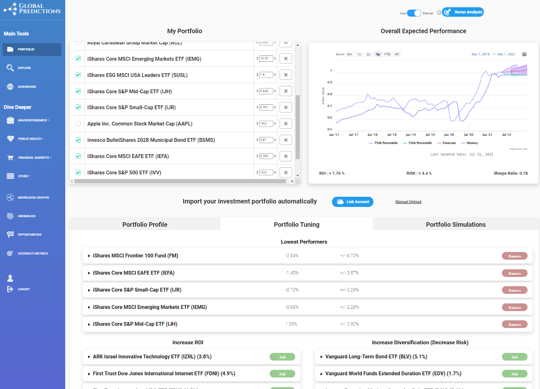Expand ARK Israel Innovative Technology ETF row
This screenshot has width=540, height=389.
click(x=89, y=357)
